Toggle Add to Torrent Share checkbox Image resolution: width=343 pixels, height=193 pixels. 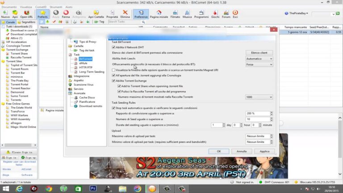(119, 86)
